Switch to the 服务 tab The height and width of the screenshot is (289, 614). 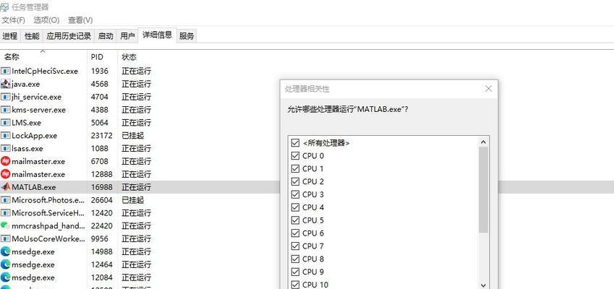187,36
